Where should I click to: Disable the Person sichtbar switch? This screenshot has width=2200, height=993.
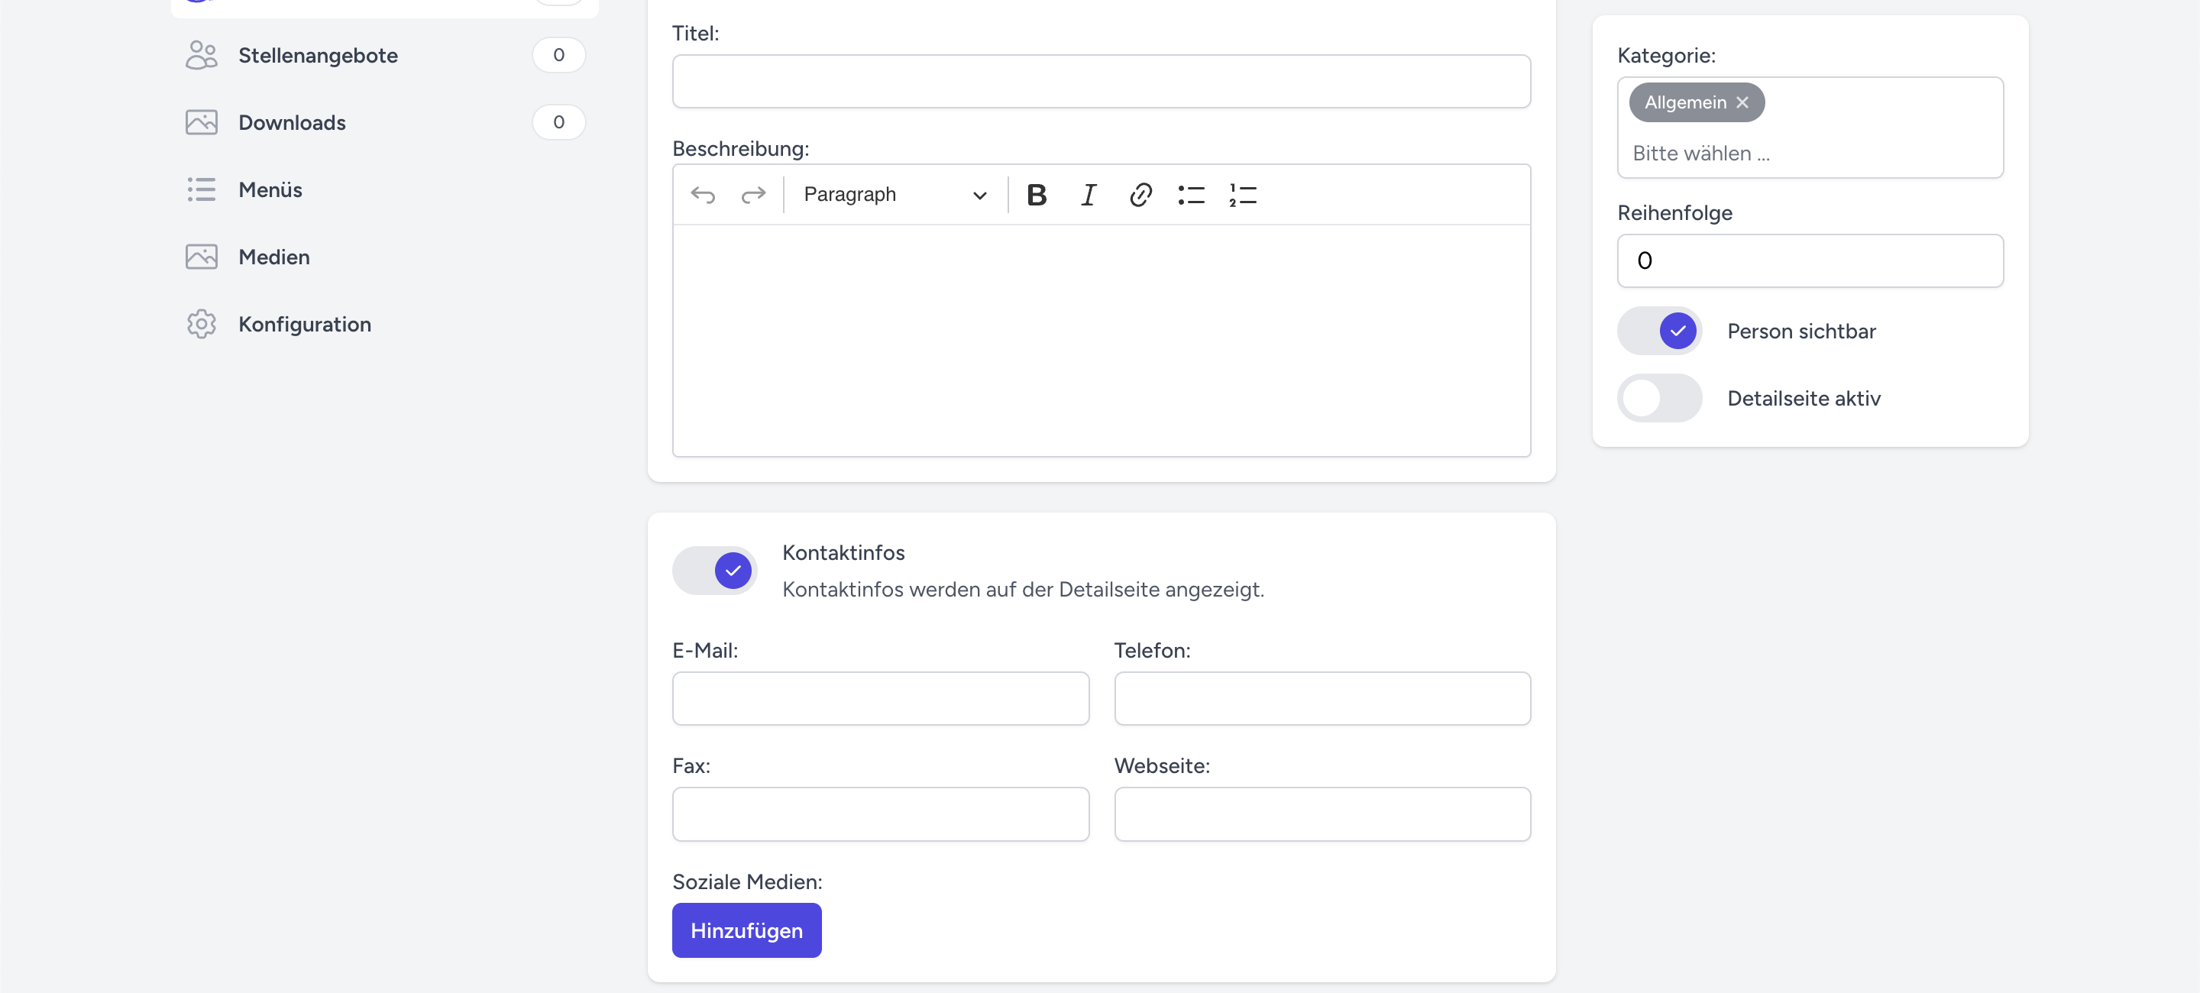coord(1659,331)
